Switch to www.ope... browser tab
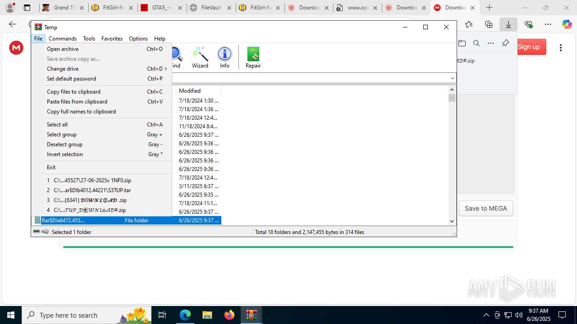The image size is (577, 324). point(357,8)
